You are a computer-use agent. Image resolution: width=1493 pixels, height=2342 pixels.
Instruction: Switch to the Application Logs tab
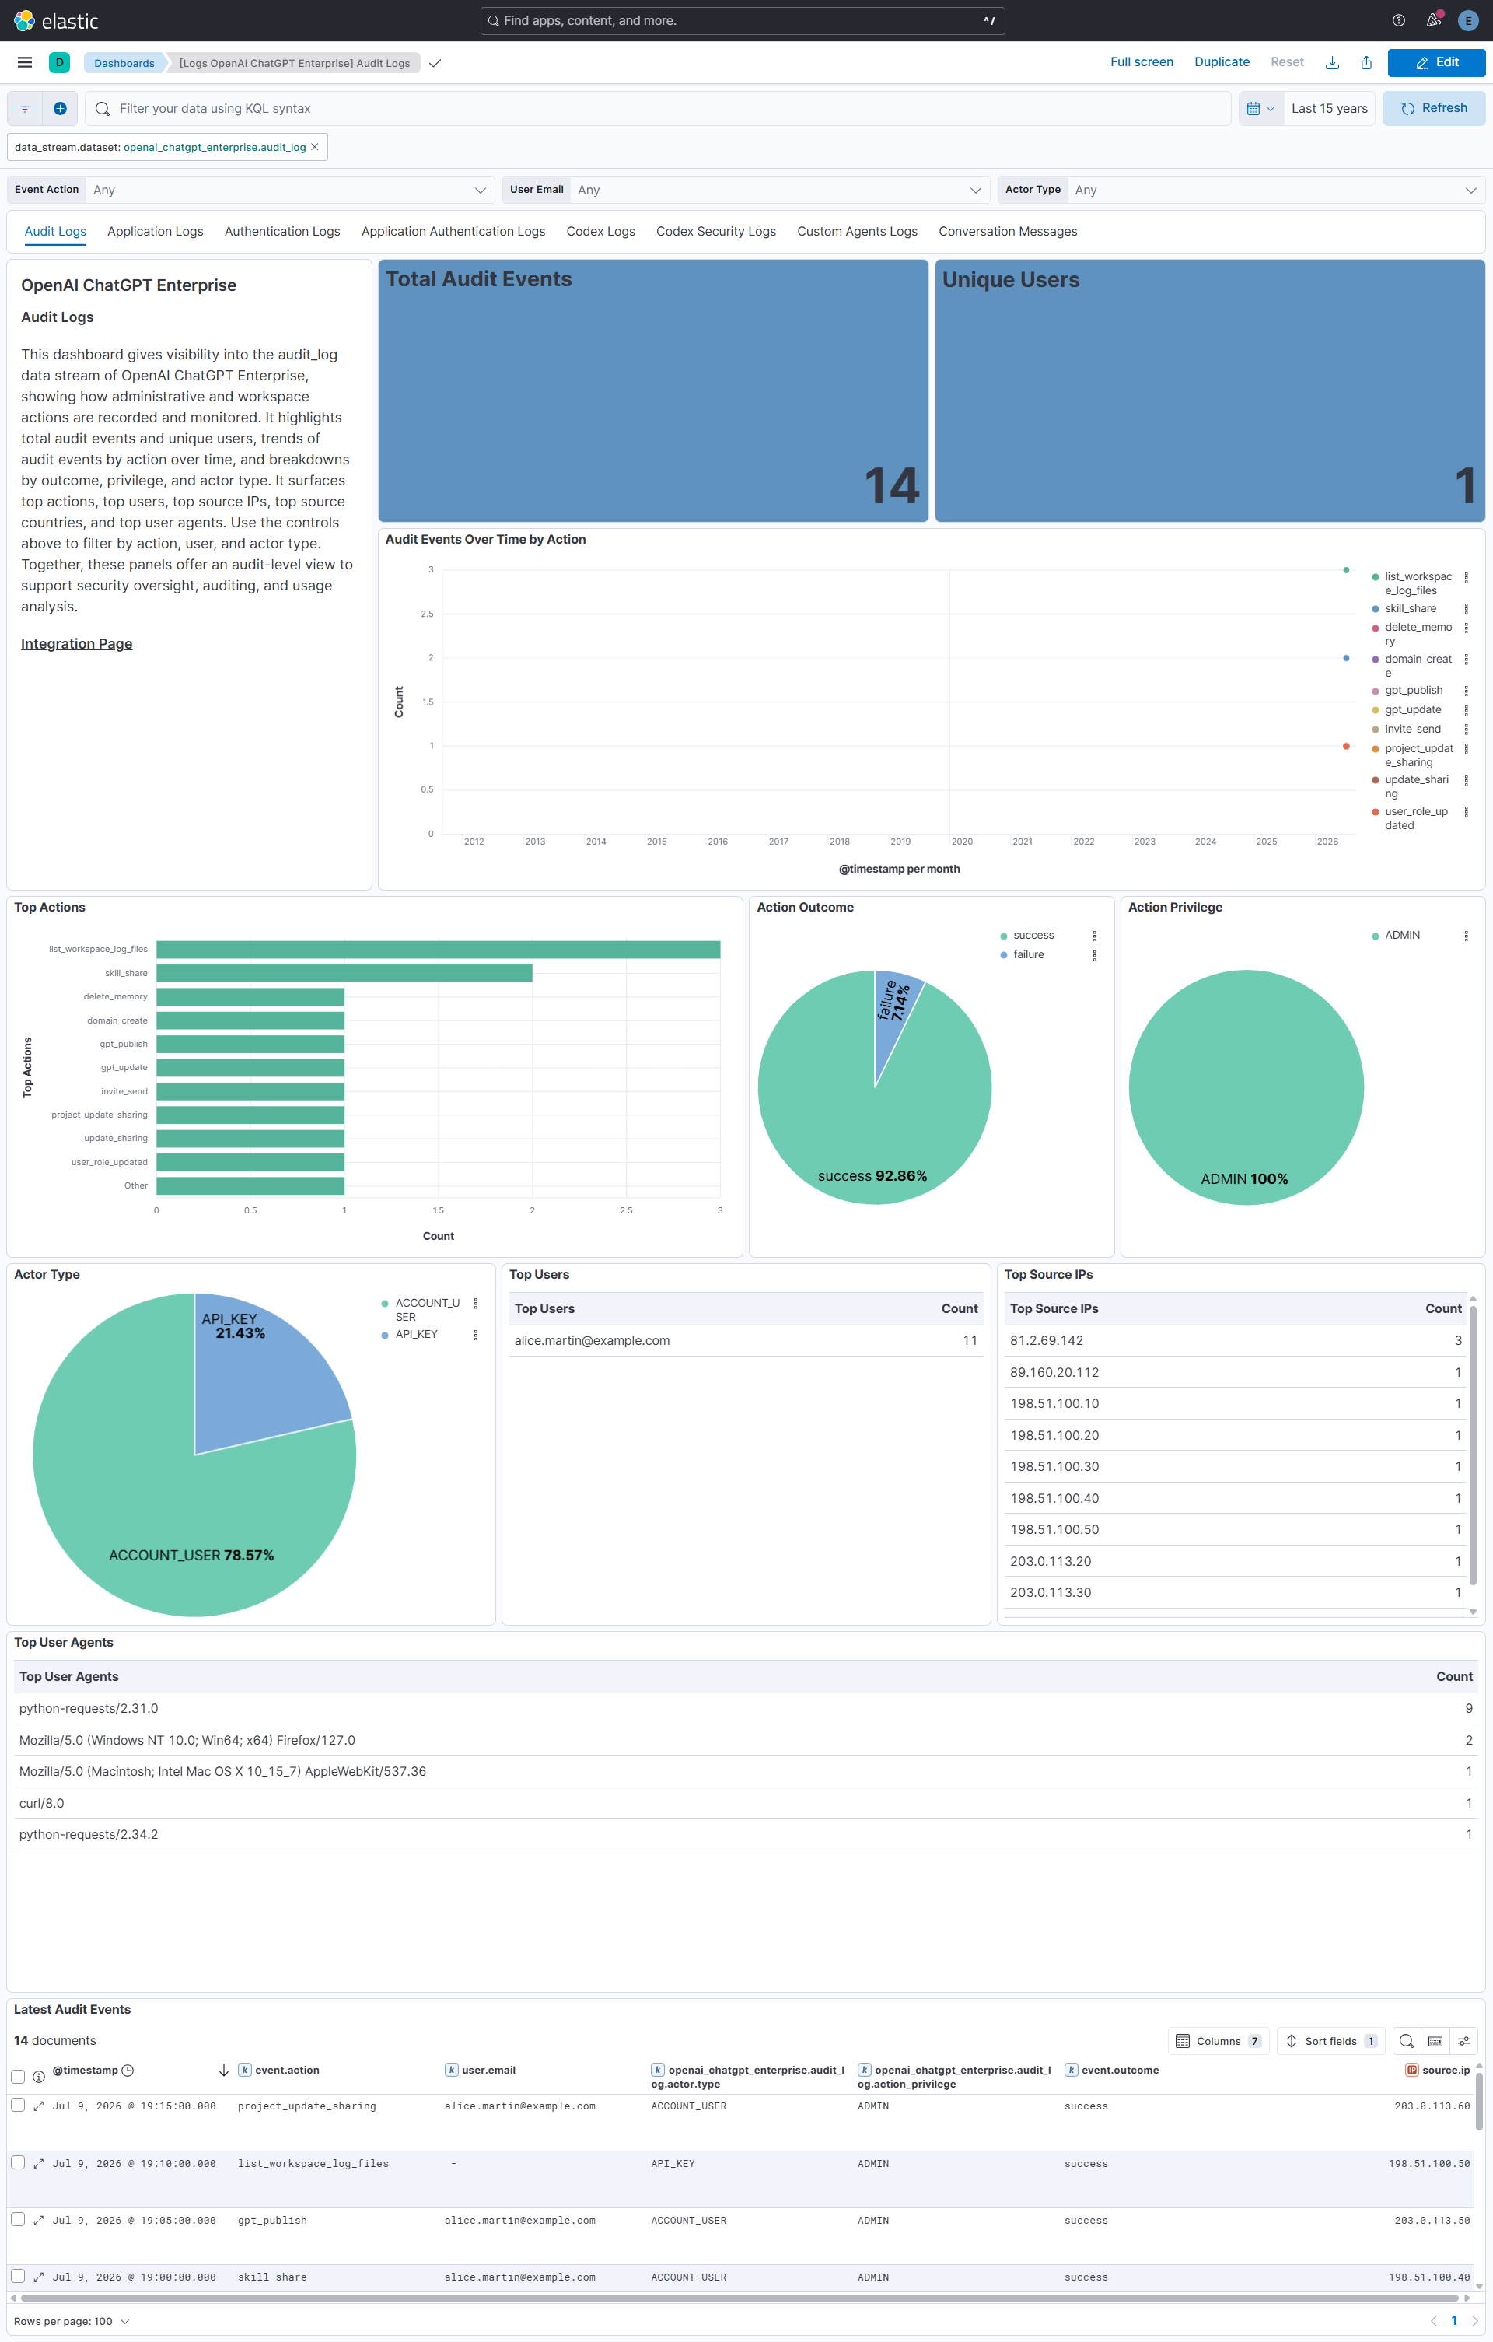coord(156,232)
